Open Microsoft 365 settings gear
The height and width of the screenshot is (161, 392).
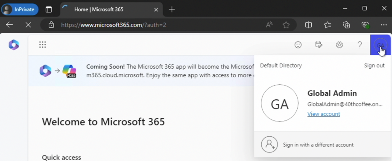click(339, 45)
